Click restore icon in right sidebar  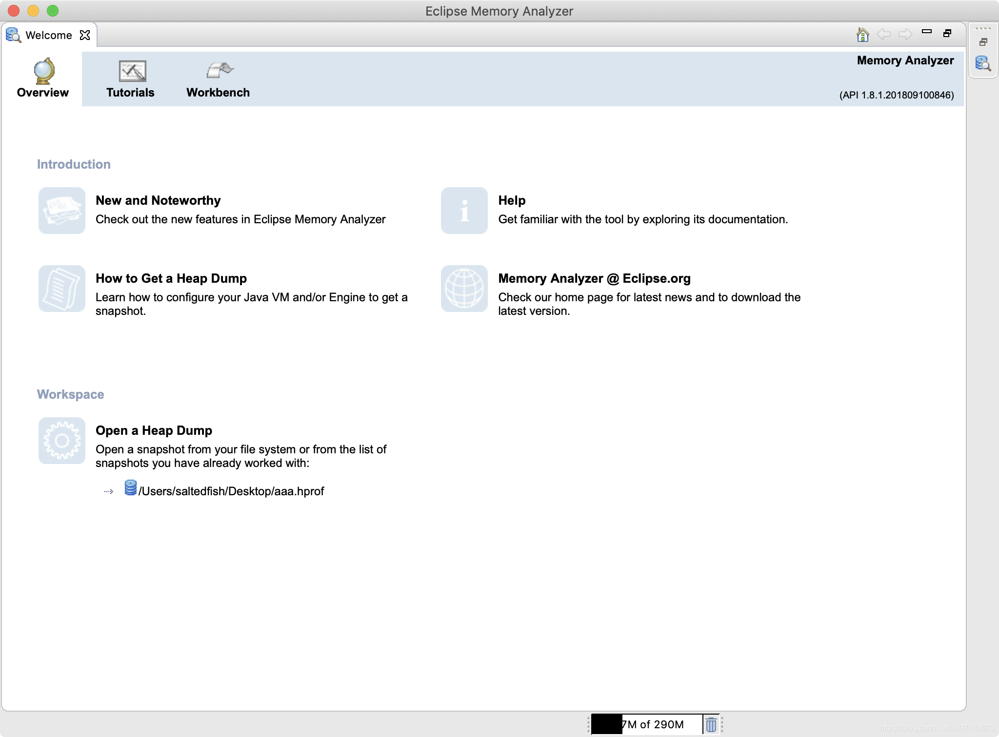coord(983,42)
